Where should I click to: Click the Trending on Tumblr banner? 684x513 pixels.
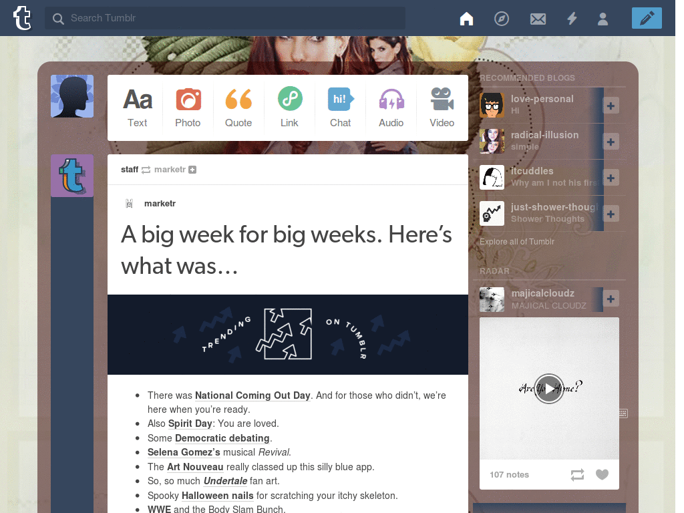tap(288, 335)
